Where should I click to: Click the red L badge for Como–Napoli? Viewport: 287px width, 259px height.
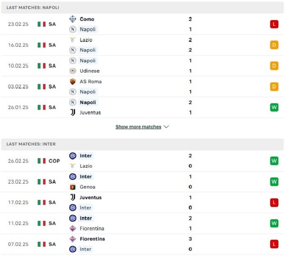click(x=274, y=24)
